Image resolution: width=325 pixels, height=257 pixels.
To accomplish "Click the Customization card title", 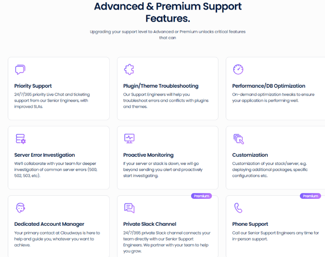I will tap(250, 155).
